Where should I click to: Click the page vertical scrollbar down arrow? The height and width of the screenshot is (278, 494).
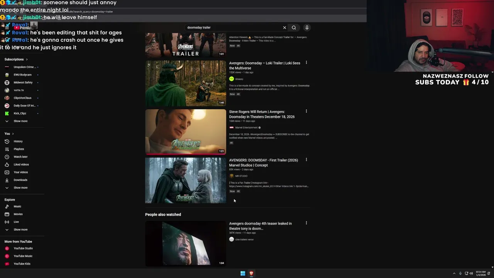click(x=492, y=267)
